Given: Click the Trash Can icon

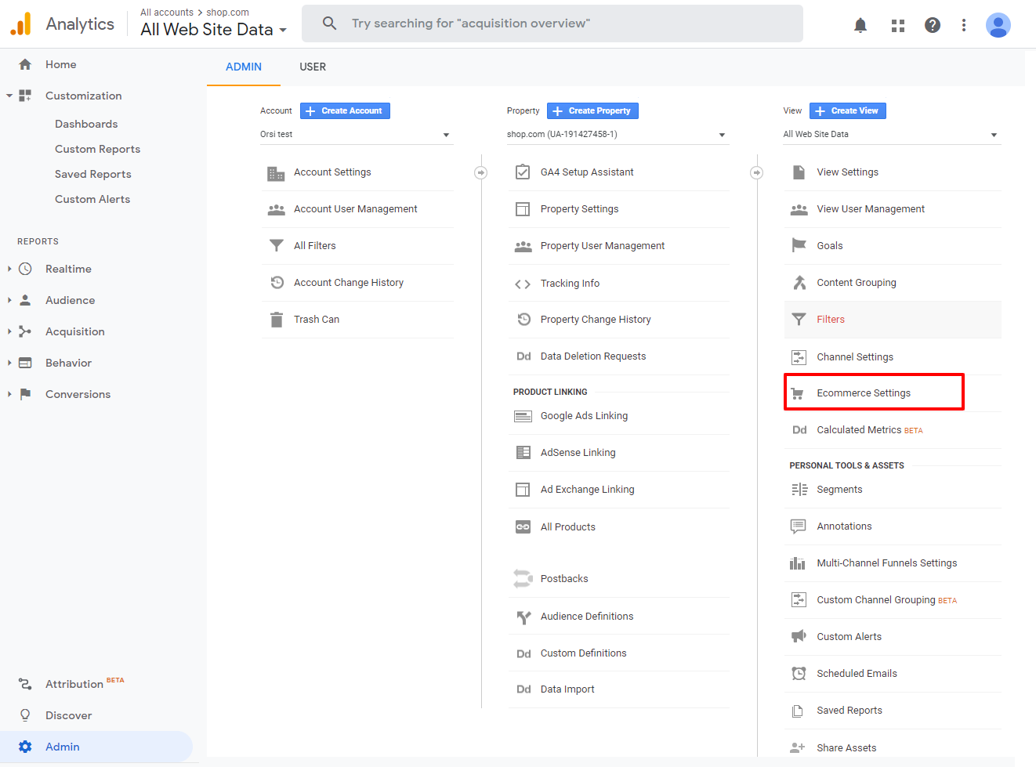Looking at the screenshot, I should point(277,320).
